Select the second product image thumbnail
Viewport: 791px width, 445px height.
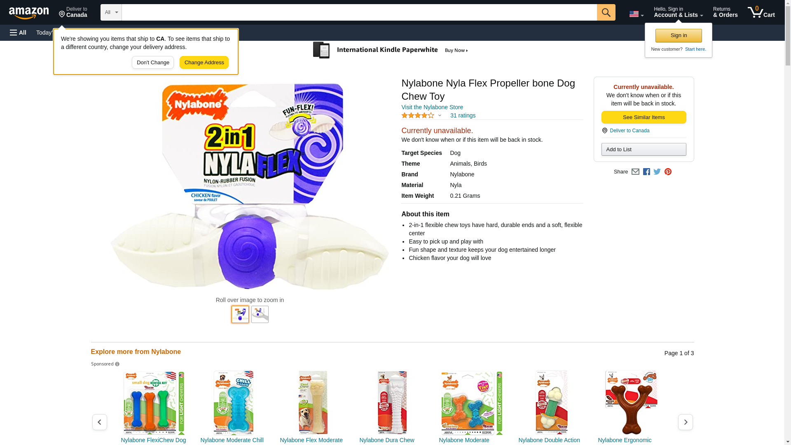(260, 314)
